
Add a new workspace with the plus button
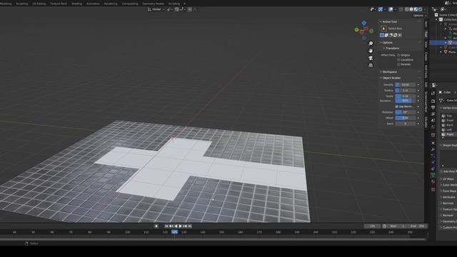click(184, 4)
